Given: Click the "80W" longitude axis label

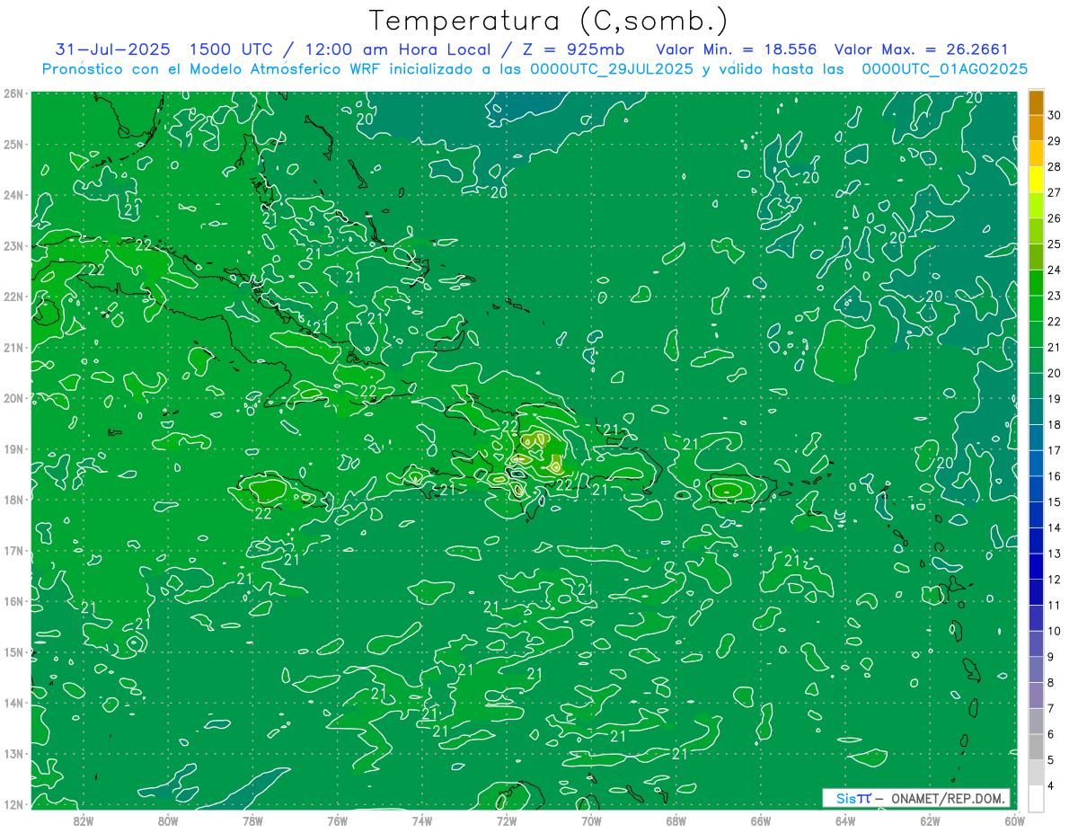Looking at the screenshot, I should click(168, 820).
